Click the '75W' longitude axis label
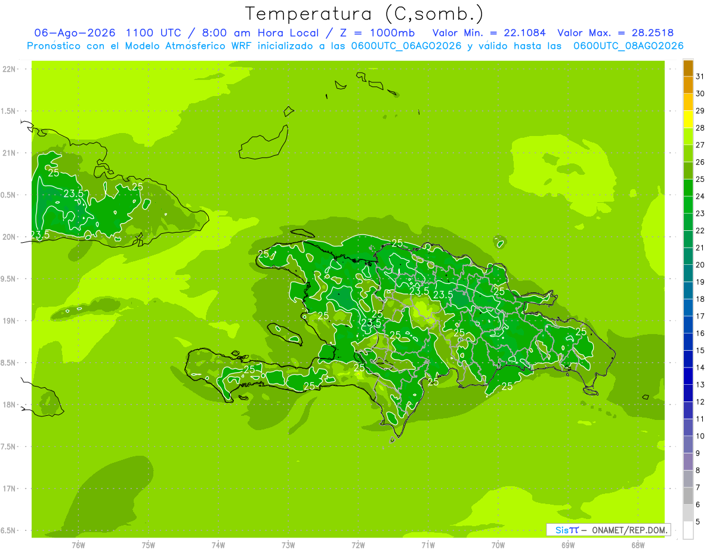 tap(149, 545)
